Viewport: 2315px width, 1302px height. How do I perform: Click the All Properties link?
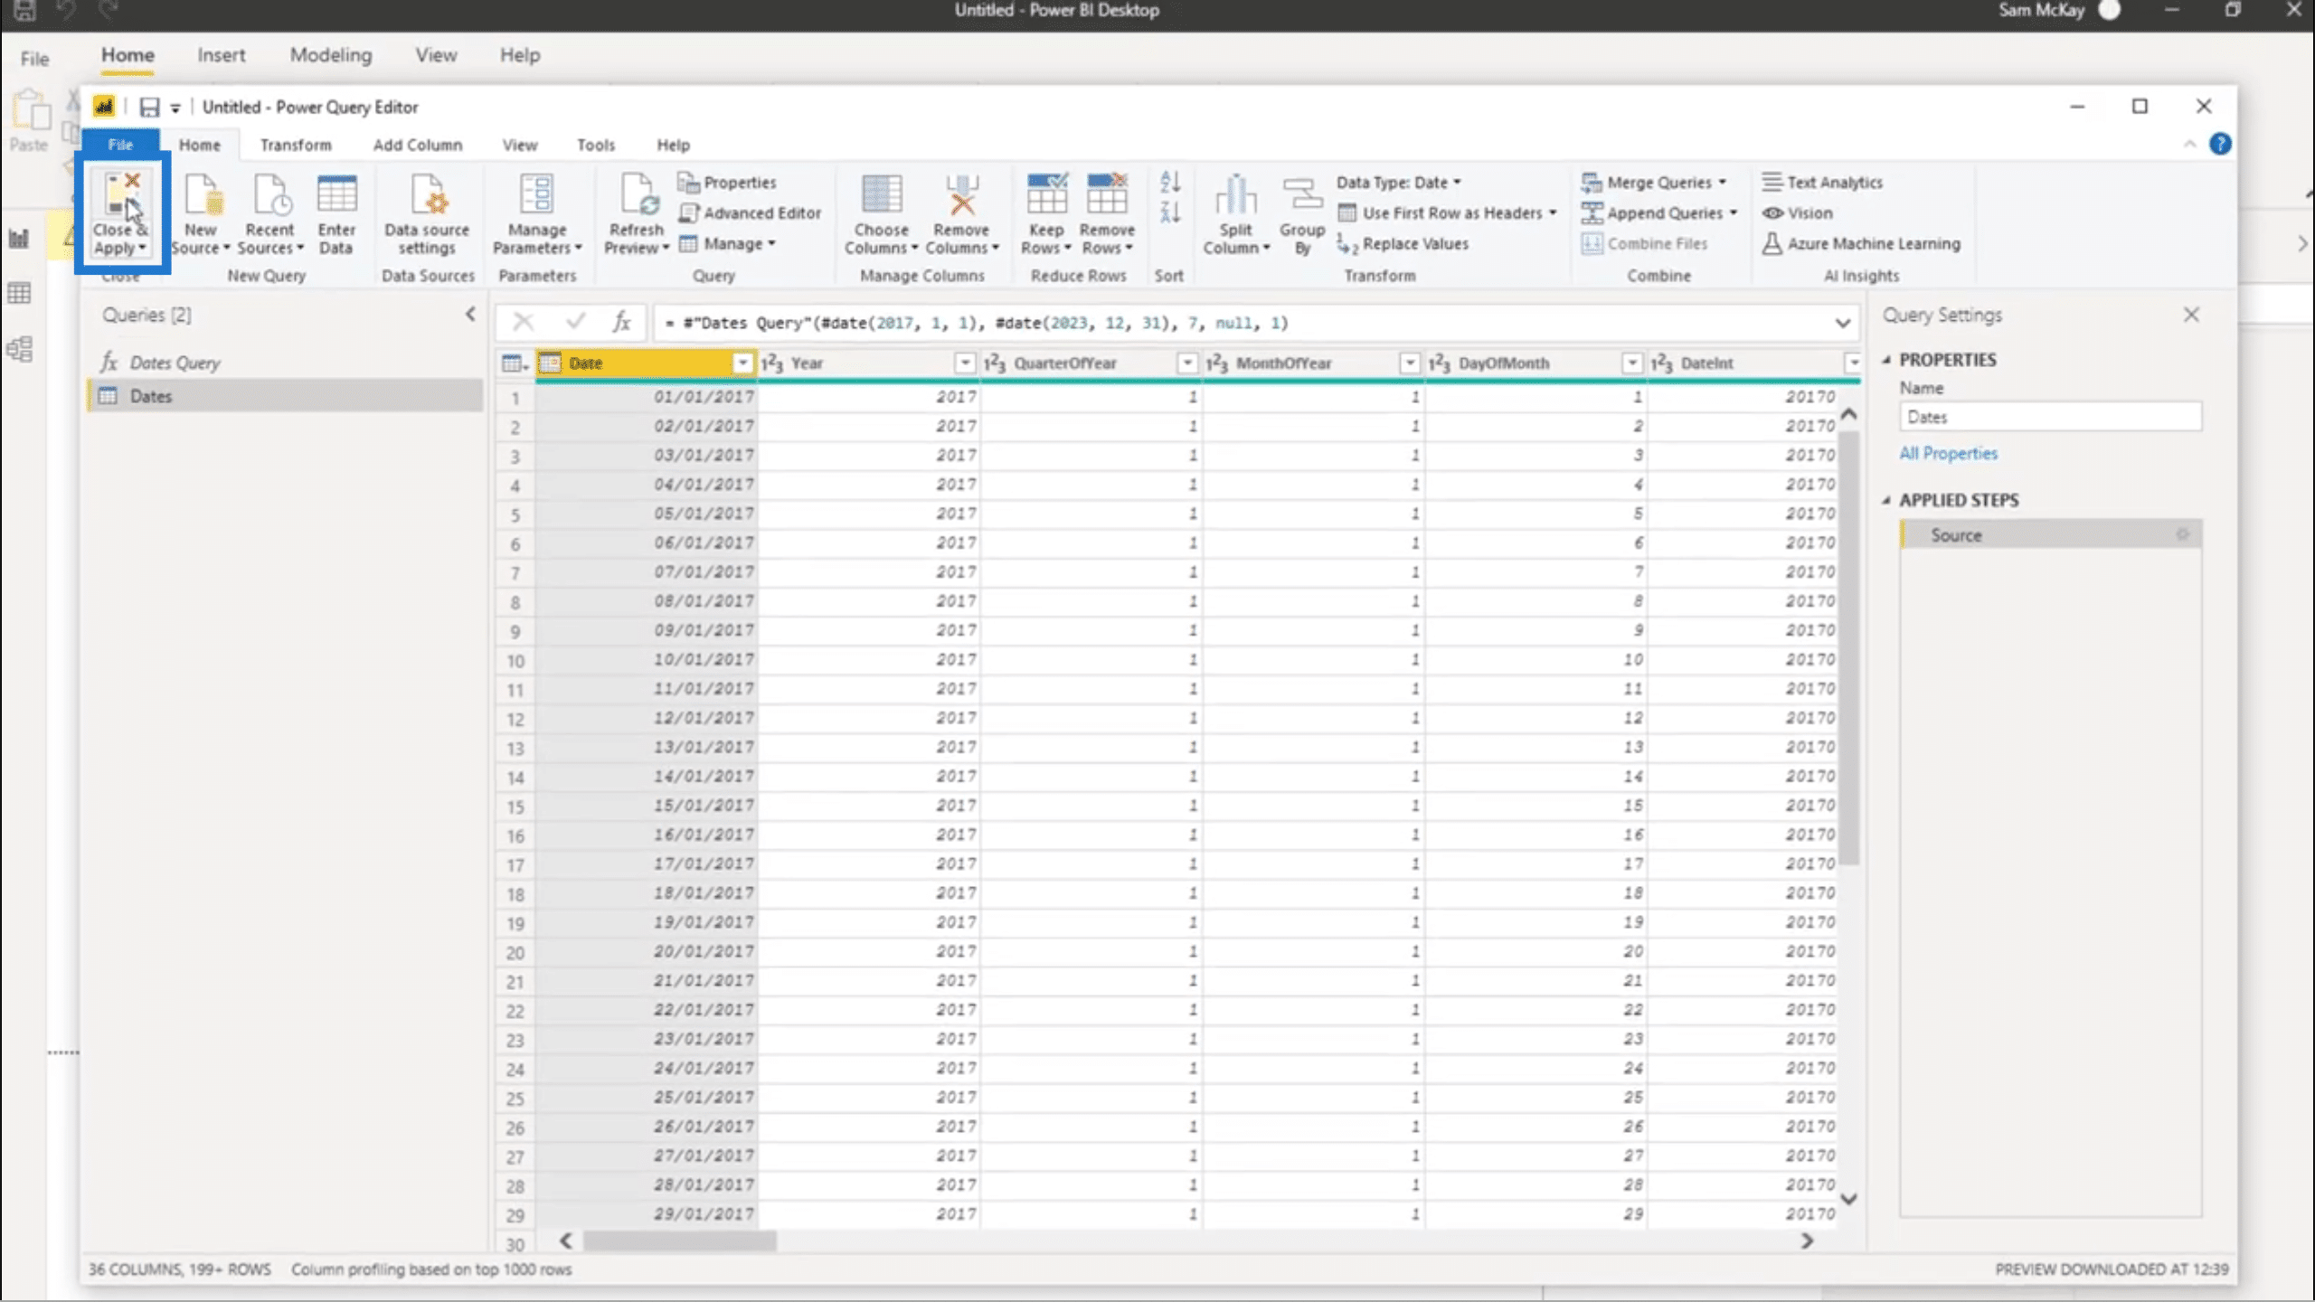click(1948, 453)
